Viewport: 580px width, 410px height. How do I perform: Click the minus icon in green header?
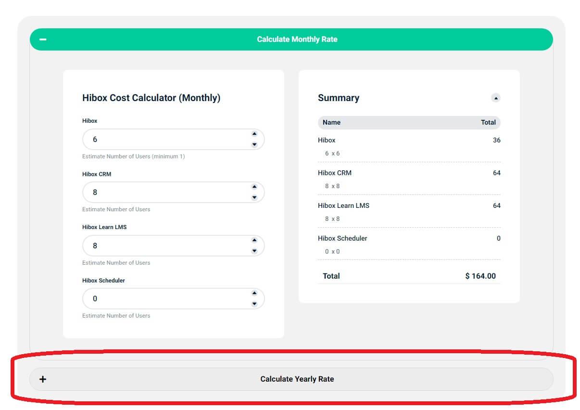tap(43, 39)
